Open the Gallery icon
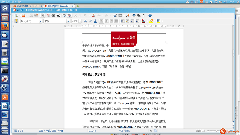The image size is (240, 135). pyautogui.click(x=139, y=15)
